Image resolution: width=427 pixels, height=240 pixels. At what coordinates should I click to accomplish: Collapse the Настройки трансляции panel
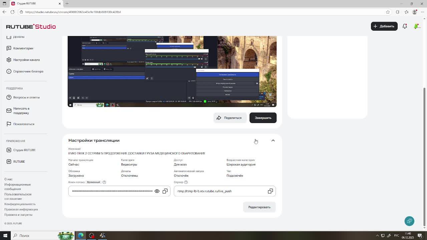click(273, 141)
